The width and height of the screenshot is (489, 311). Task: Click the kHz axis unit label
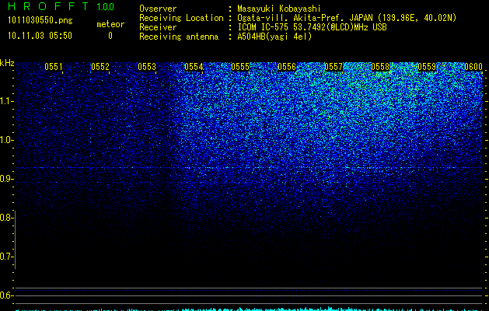pyautogui.click(x=7, y=63)
